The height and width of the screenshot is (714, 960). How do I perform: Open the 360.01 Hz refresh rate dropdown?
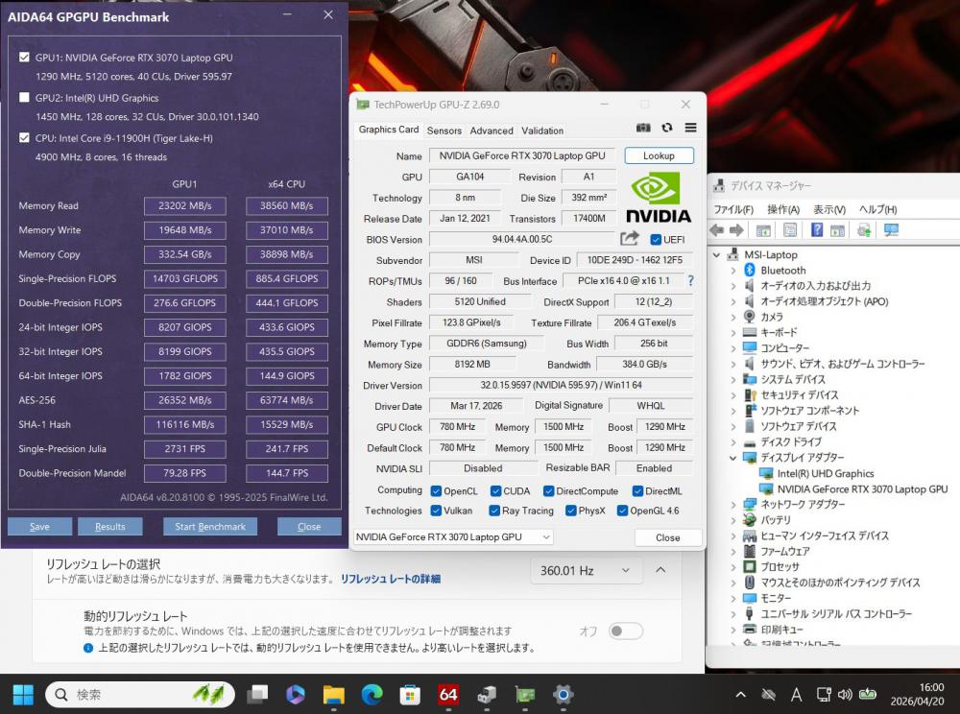click(586, 571)
